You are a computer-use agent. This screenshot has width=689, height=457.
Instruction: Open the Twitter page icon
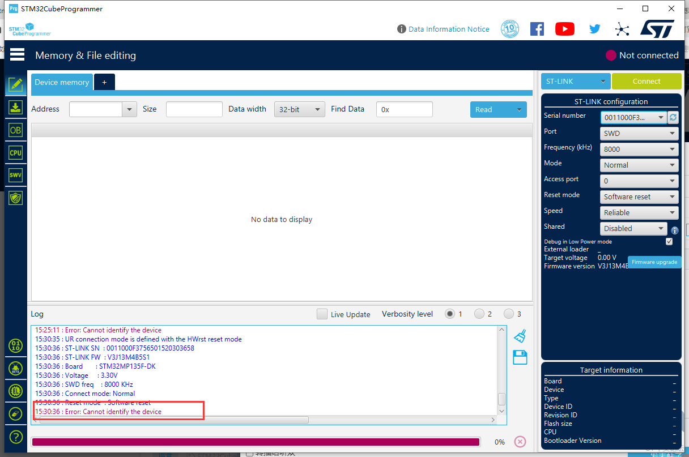(x=594, y=29)
